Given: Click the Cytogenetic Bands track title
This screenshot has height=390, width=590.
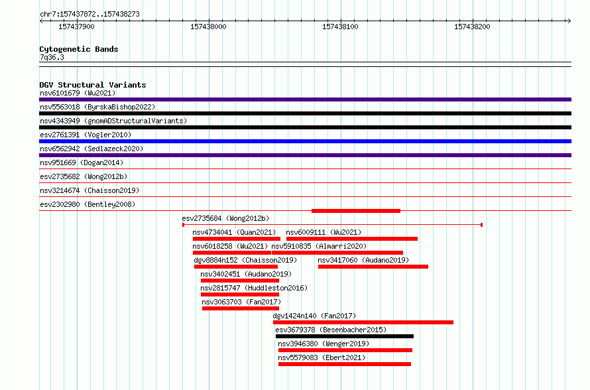Looking at the screenshot, I should click(x=79, y=49).
